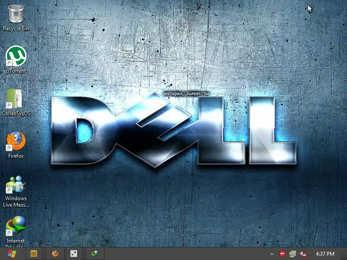Viewport: 347px width, 260px height.
Task: Select the Recycle Bin label text
Action: 16,29
